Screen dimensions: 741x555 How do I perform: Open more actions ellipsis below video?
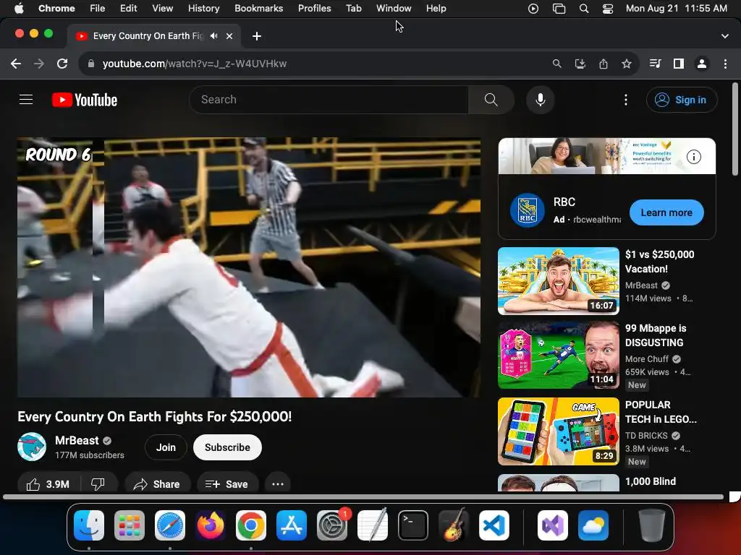(x=277, y=484)
